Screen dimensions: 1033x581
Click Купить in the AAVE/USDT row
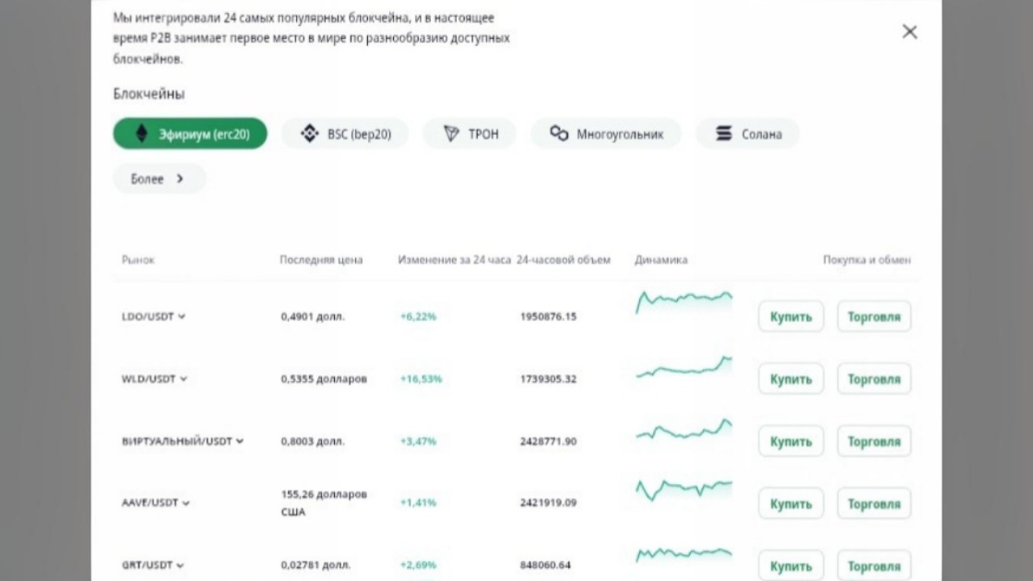(791, 504)
